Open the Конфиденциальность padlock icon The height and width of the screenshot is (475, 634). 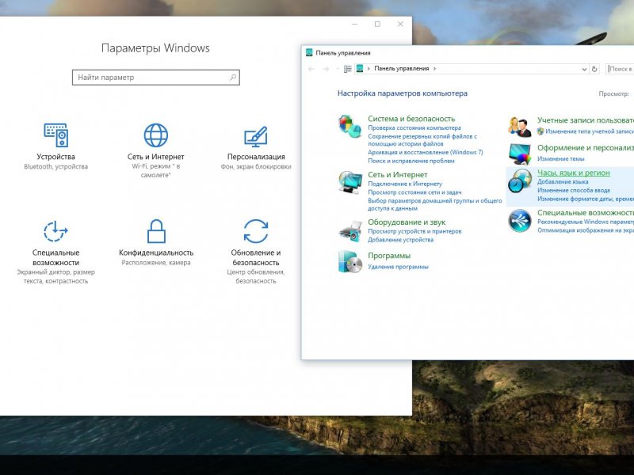point(156,231)
